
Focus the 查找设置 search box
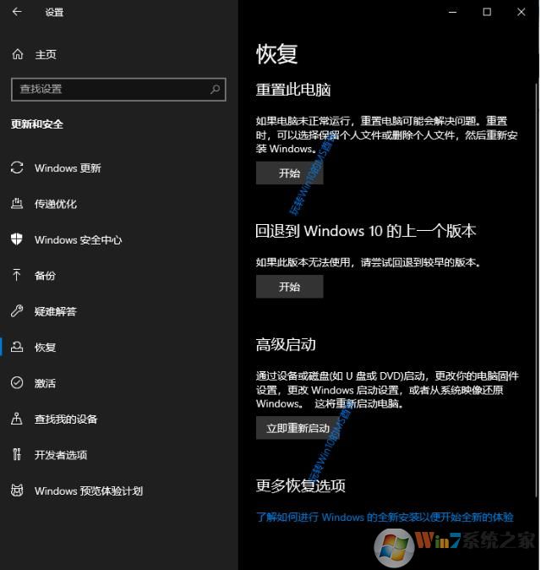pyautogui.click(x=118, y=89)
